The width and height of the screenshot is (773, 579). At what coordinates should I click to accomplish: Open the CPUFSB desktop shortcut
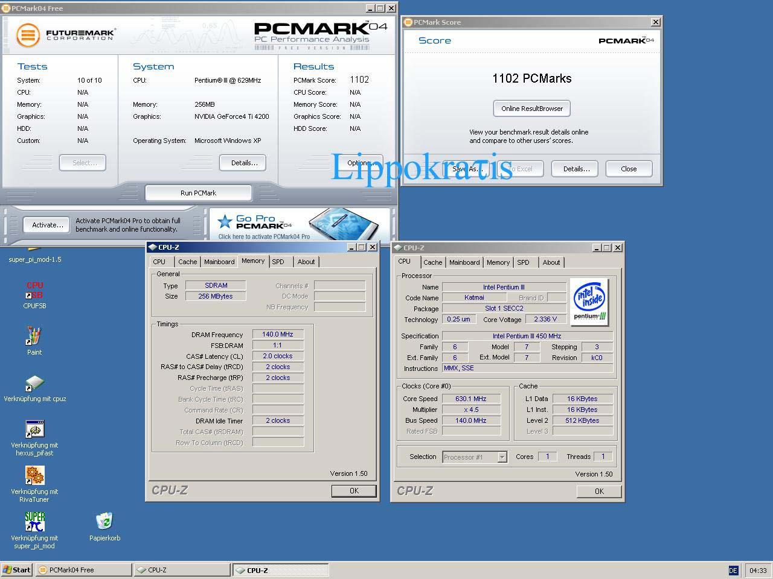tap(34, 290)
